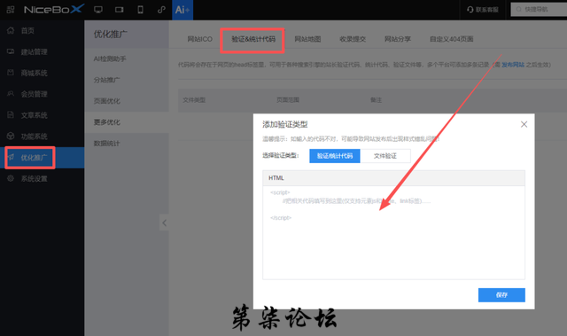Open the Ai+ tool in top bar

[183, 10]
